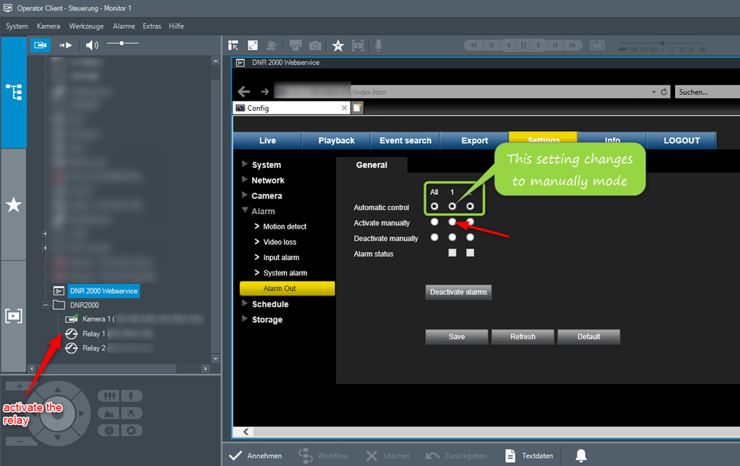740x466 pixels.
Task: Click the Deactivate alarms button
Action: [x=458, y=292]
